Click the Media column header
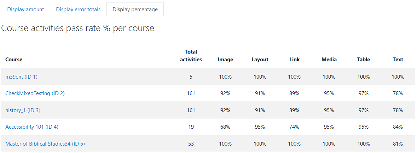 329,60
